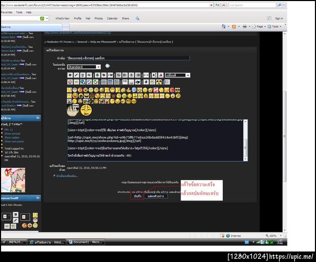Image resolution: width=316 pixels, height=262 pixels.
Task: Open Live Search provider dropdown arrow
Action: (x=284, y=5)
